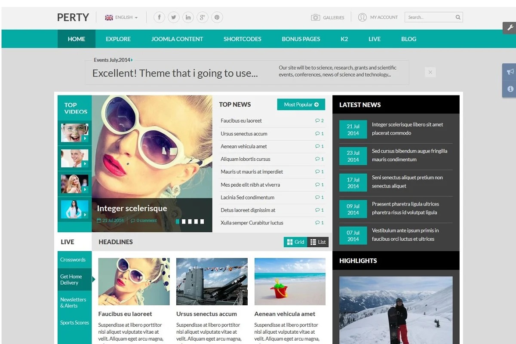Click the Facebook social icon

pos(159,18)
